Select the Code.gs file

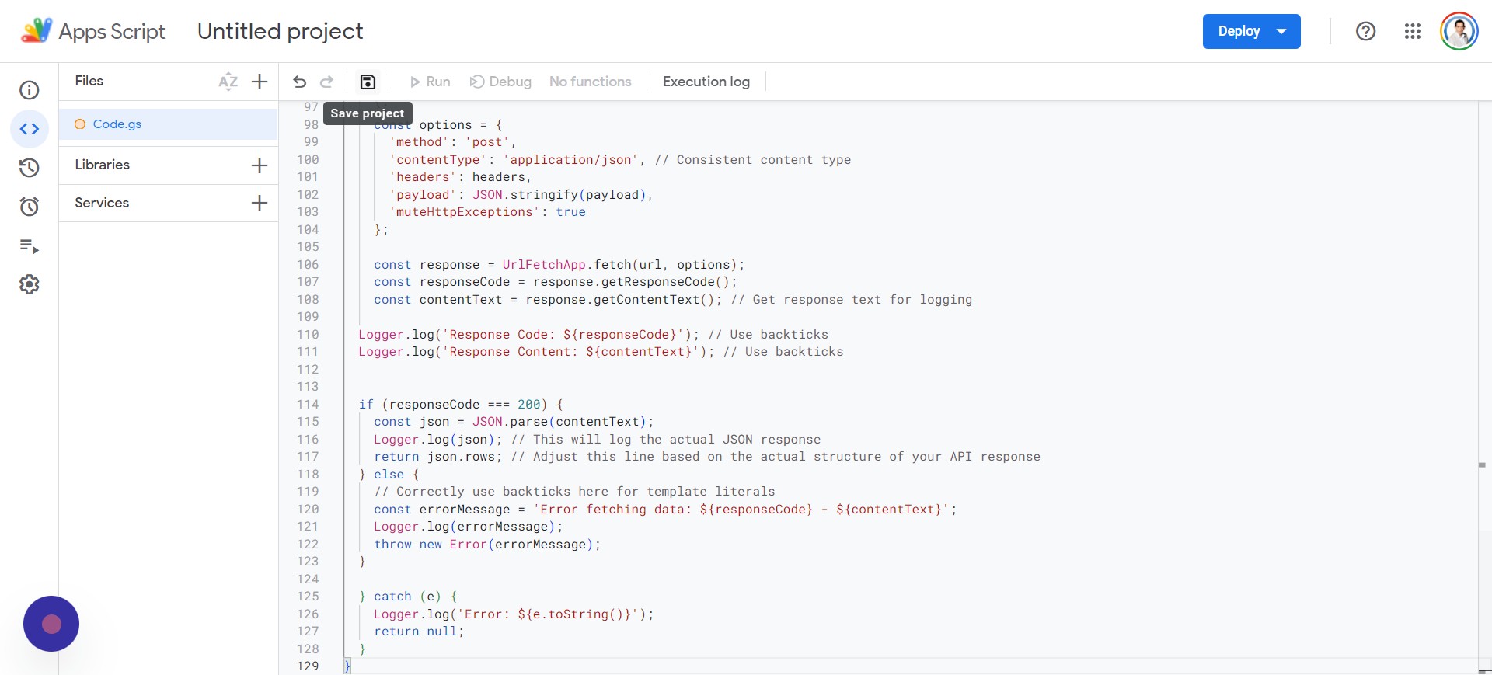[169, 124]
